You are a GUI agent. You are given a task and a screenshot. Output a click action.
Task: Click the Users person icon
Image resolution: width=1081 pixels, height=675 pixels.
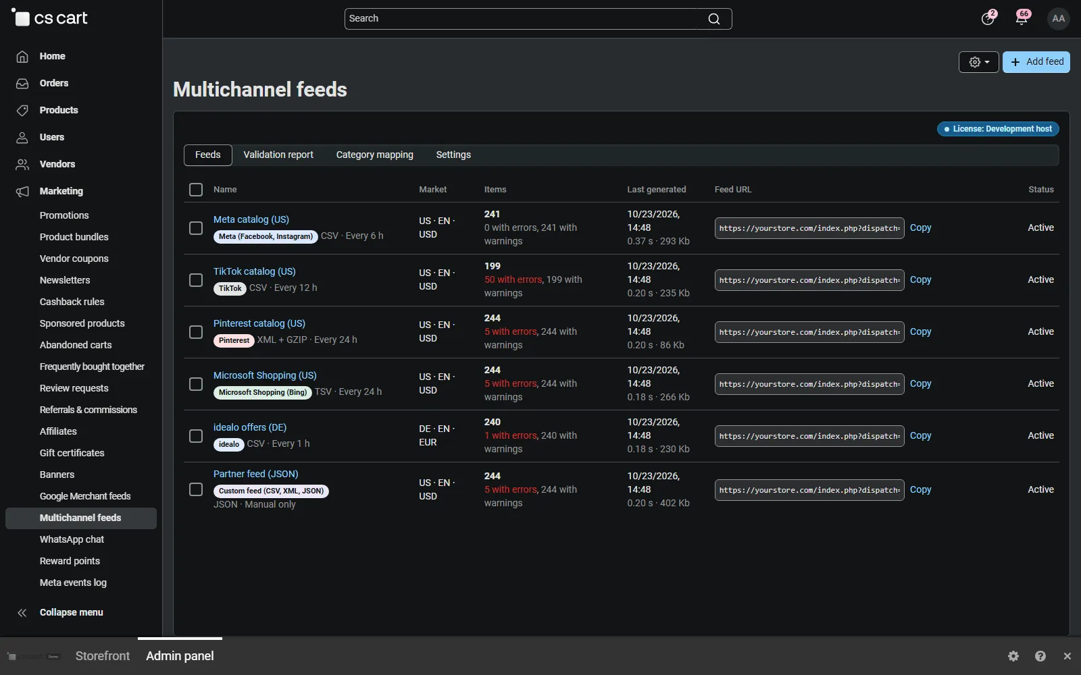click(x=22, y=138)
